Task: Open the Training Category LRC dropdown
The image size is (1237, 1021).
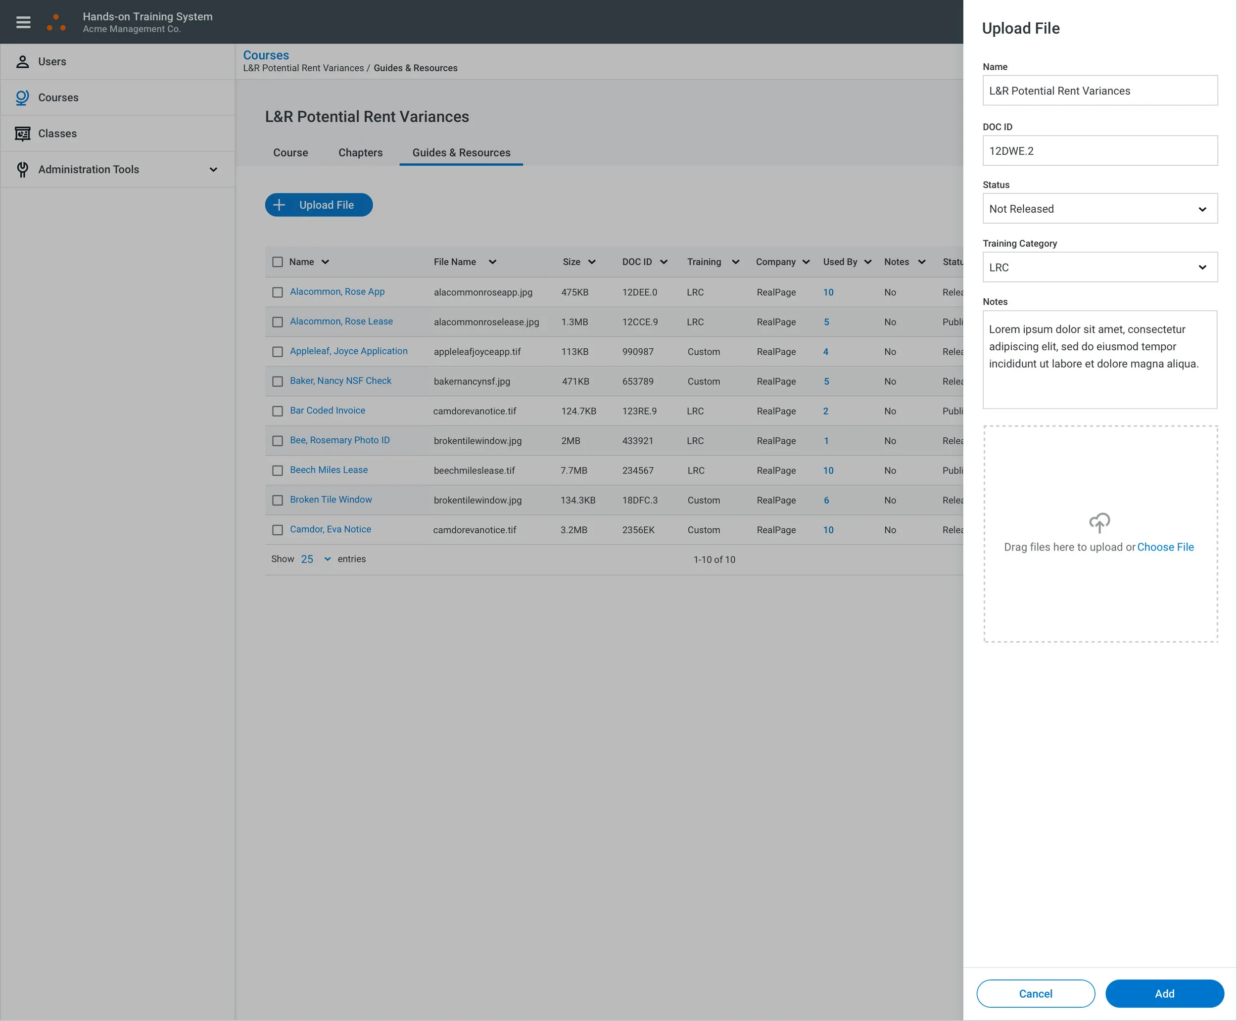Action: coord(1099,268)
